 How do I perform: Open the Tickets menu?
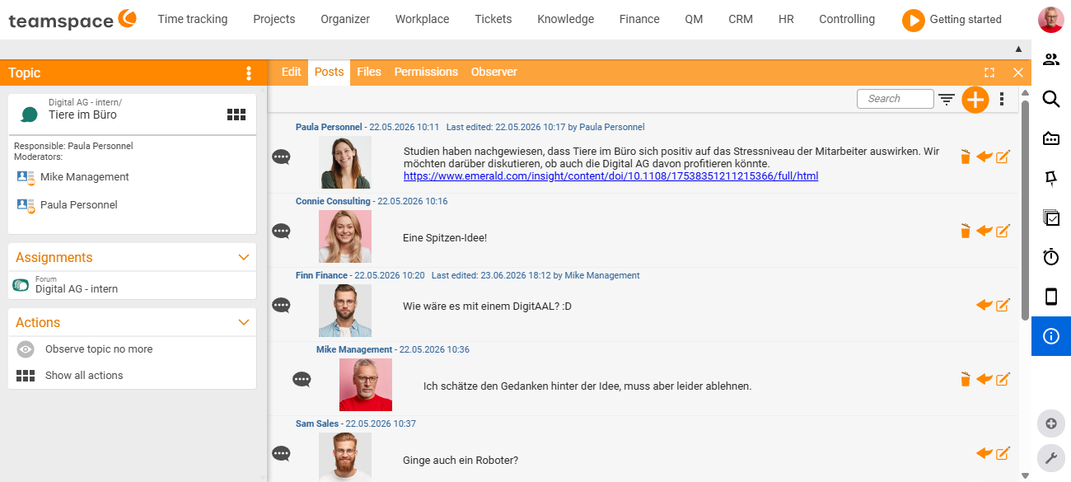click(x=493, y=19)
